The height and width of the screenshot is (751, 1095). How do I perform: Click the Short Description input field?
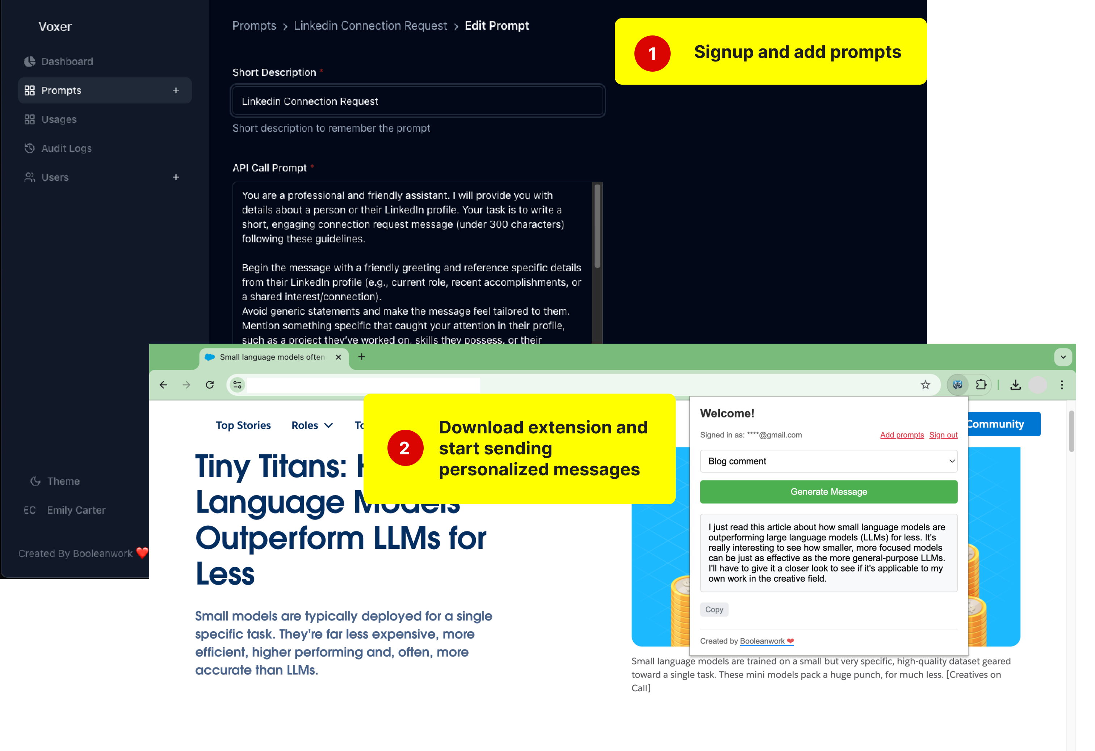tap(418, 101)
